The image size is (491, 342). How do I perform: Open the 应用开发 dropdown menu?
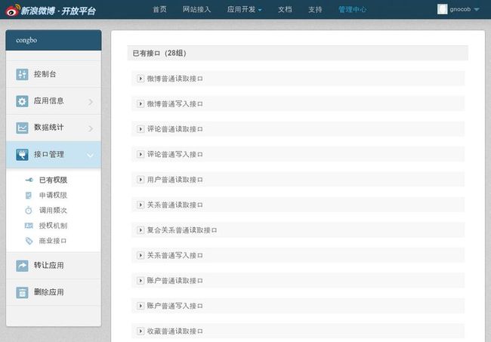244,9
